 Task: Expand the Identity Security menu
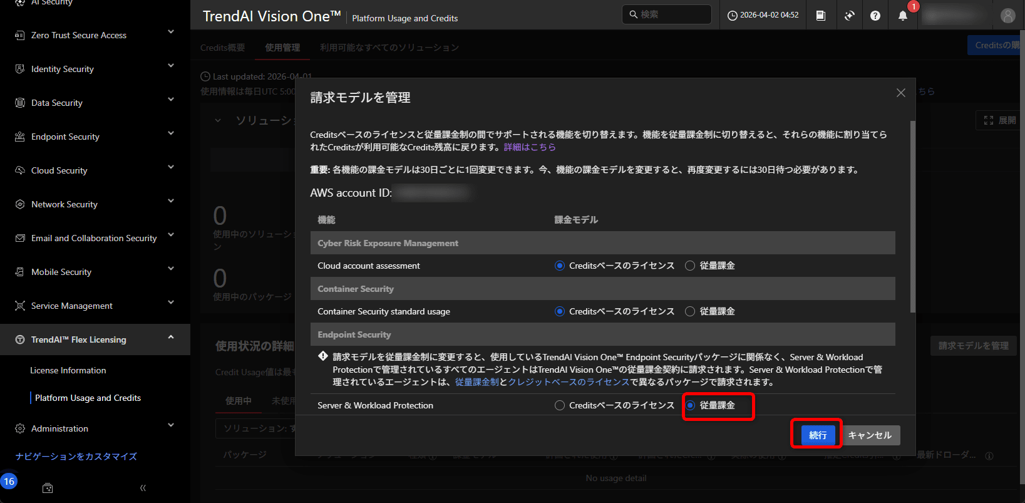point(171,66)
